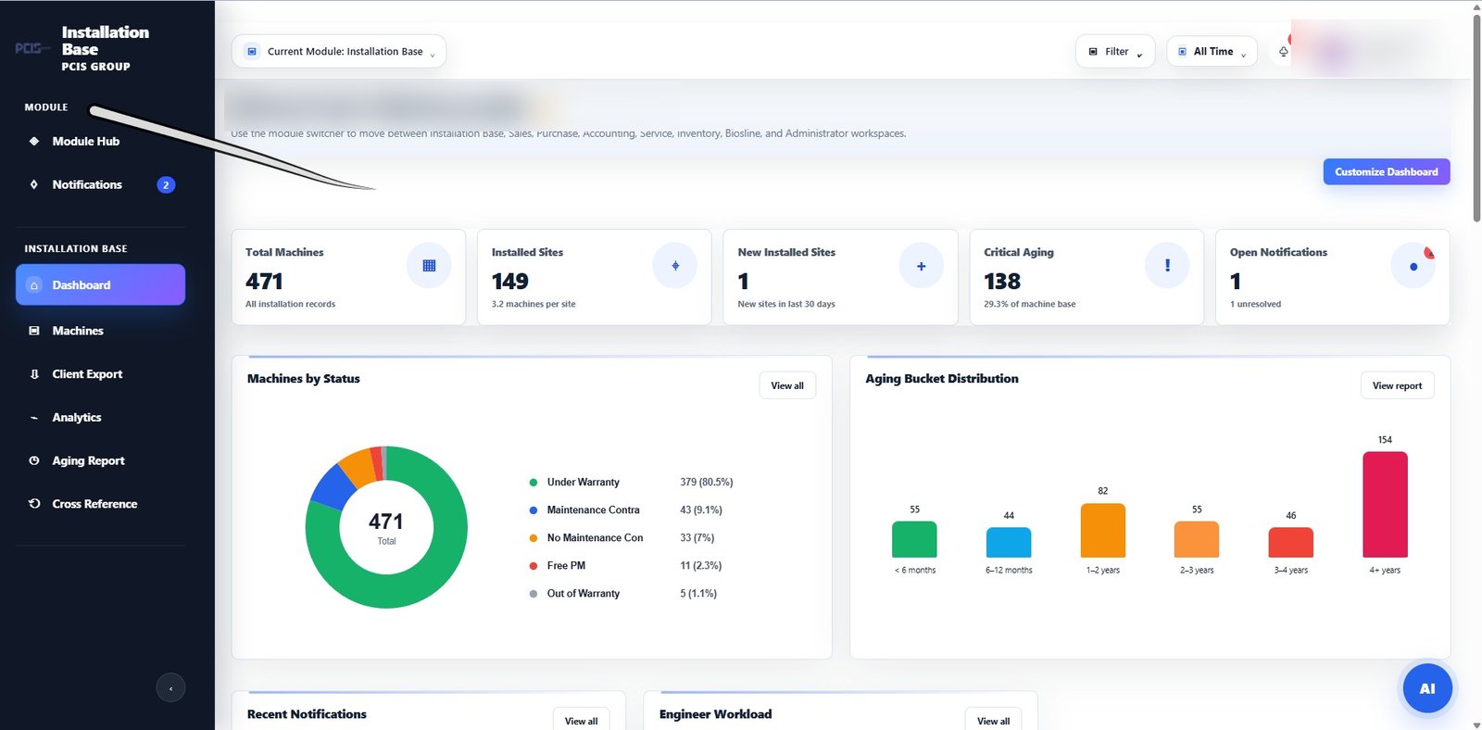Click the Customize Dashboard button
The image size is (1482, 730).
pos(1387,171)
